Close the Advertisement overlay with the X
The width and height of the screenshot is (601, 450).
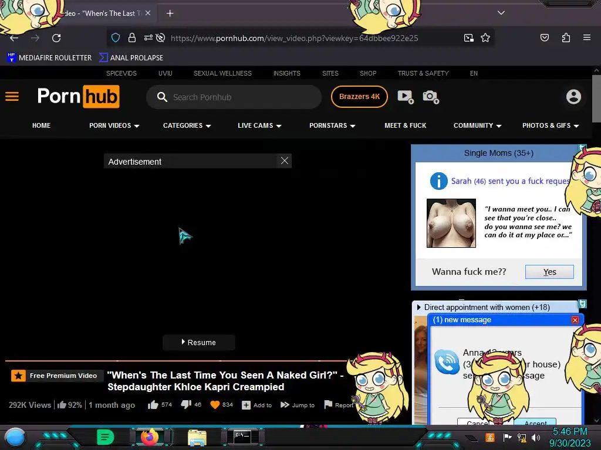[x=285, y=161]
